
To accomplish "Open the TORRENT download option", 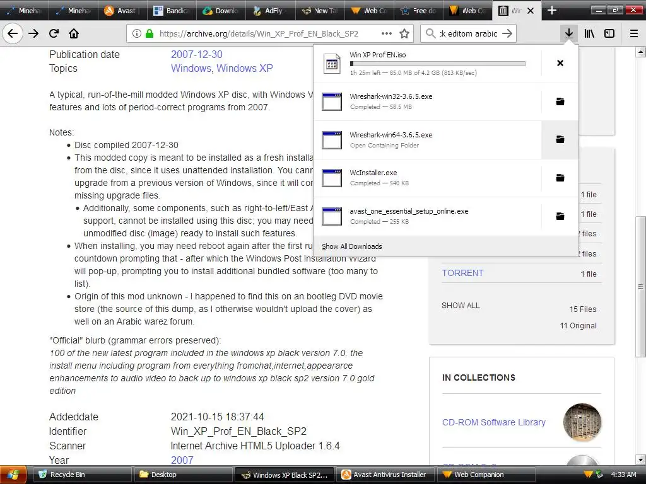I will pyautogui.click(x=462, y=273).
